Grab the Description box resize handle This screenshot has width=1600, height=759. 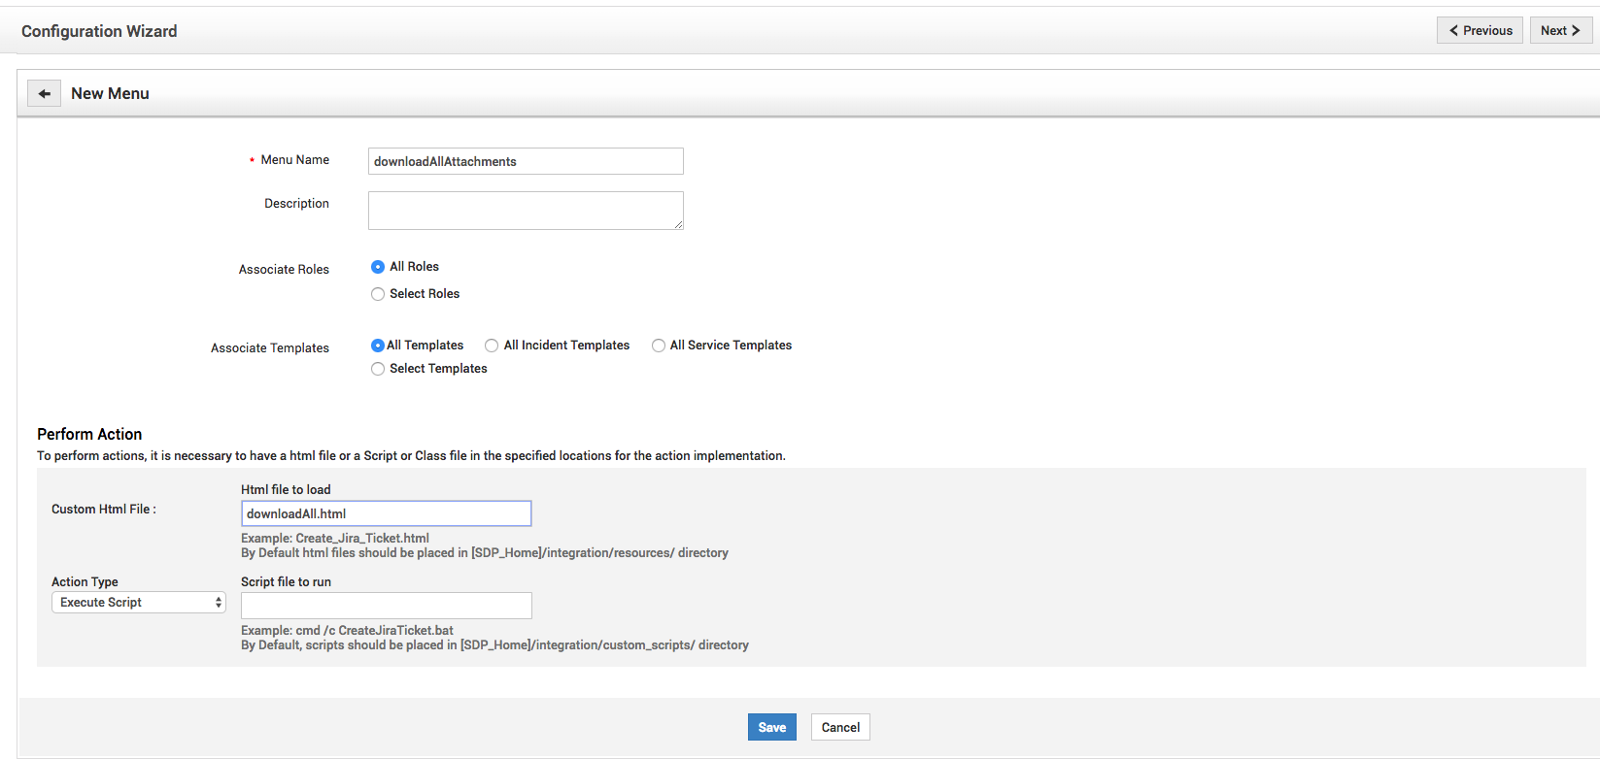pos(679,225)
